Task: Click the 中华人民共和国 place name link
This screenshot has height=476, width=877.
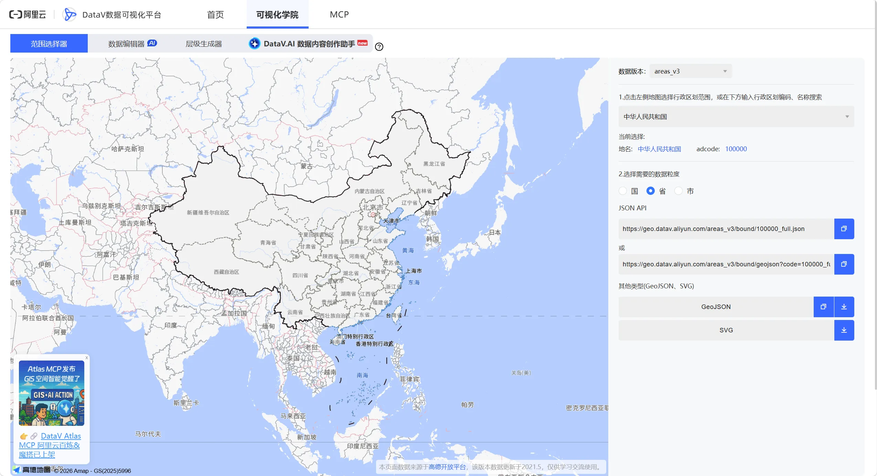Action: 659,149
